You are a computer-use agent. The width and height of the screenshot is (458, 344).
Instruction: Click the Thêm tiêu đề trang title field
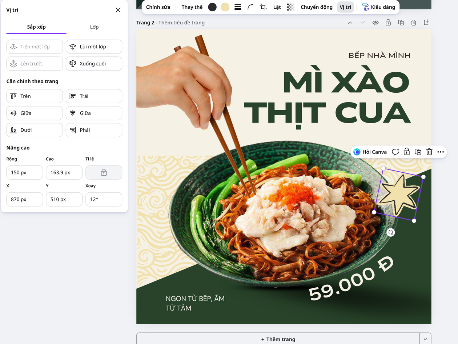[x=181, y=23]
